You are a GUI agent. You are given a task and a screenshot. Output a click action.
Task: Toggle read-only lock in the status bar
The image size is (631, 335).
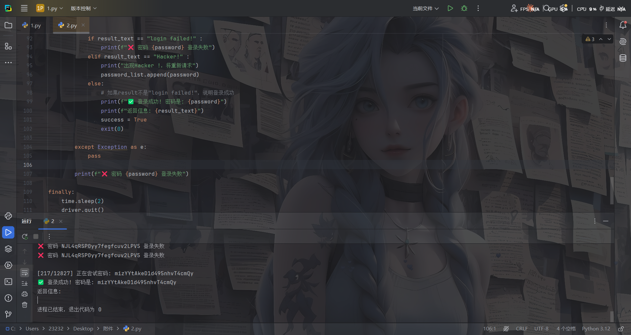click(621, 329)
